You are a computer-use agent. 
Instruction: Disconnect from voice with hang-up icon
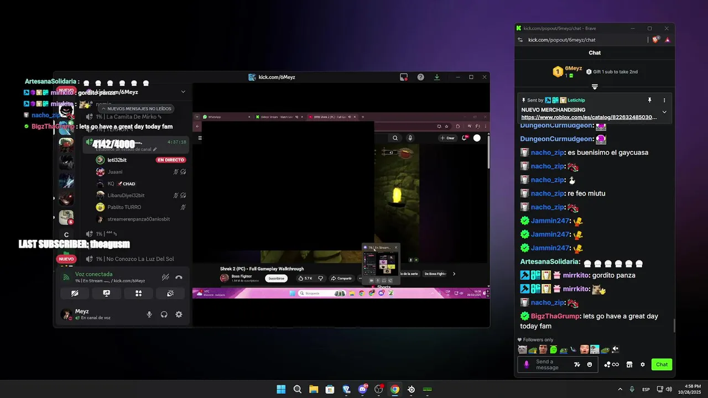[x=179, y=277]
